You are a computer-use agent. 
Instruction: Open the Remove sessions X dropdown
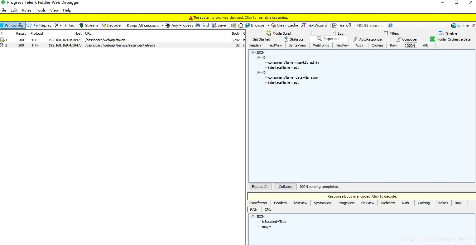coord(58,25)
